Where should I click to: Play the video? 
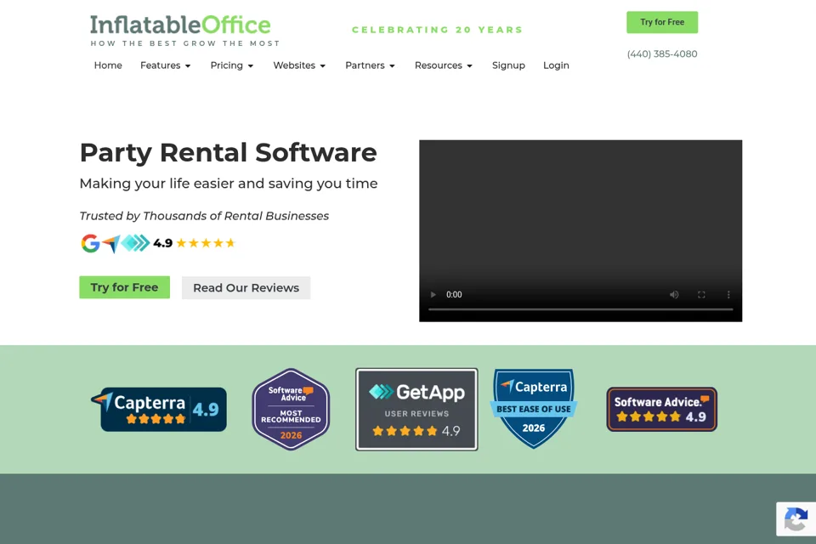433,295
